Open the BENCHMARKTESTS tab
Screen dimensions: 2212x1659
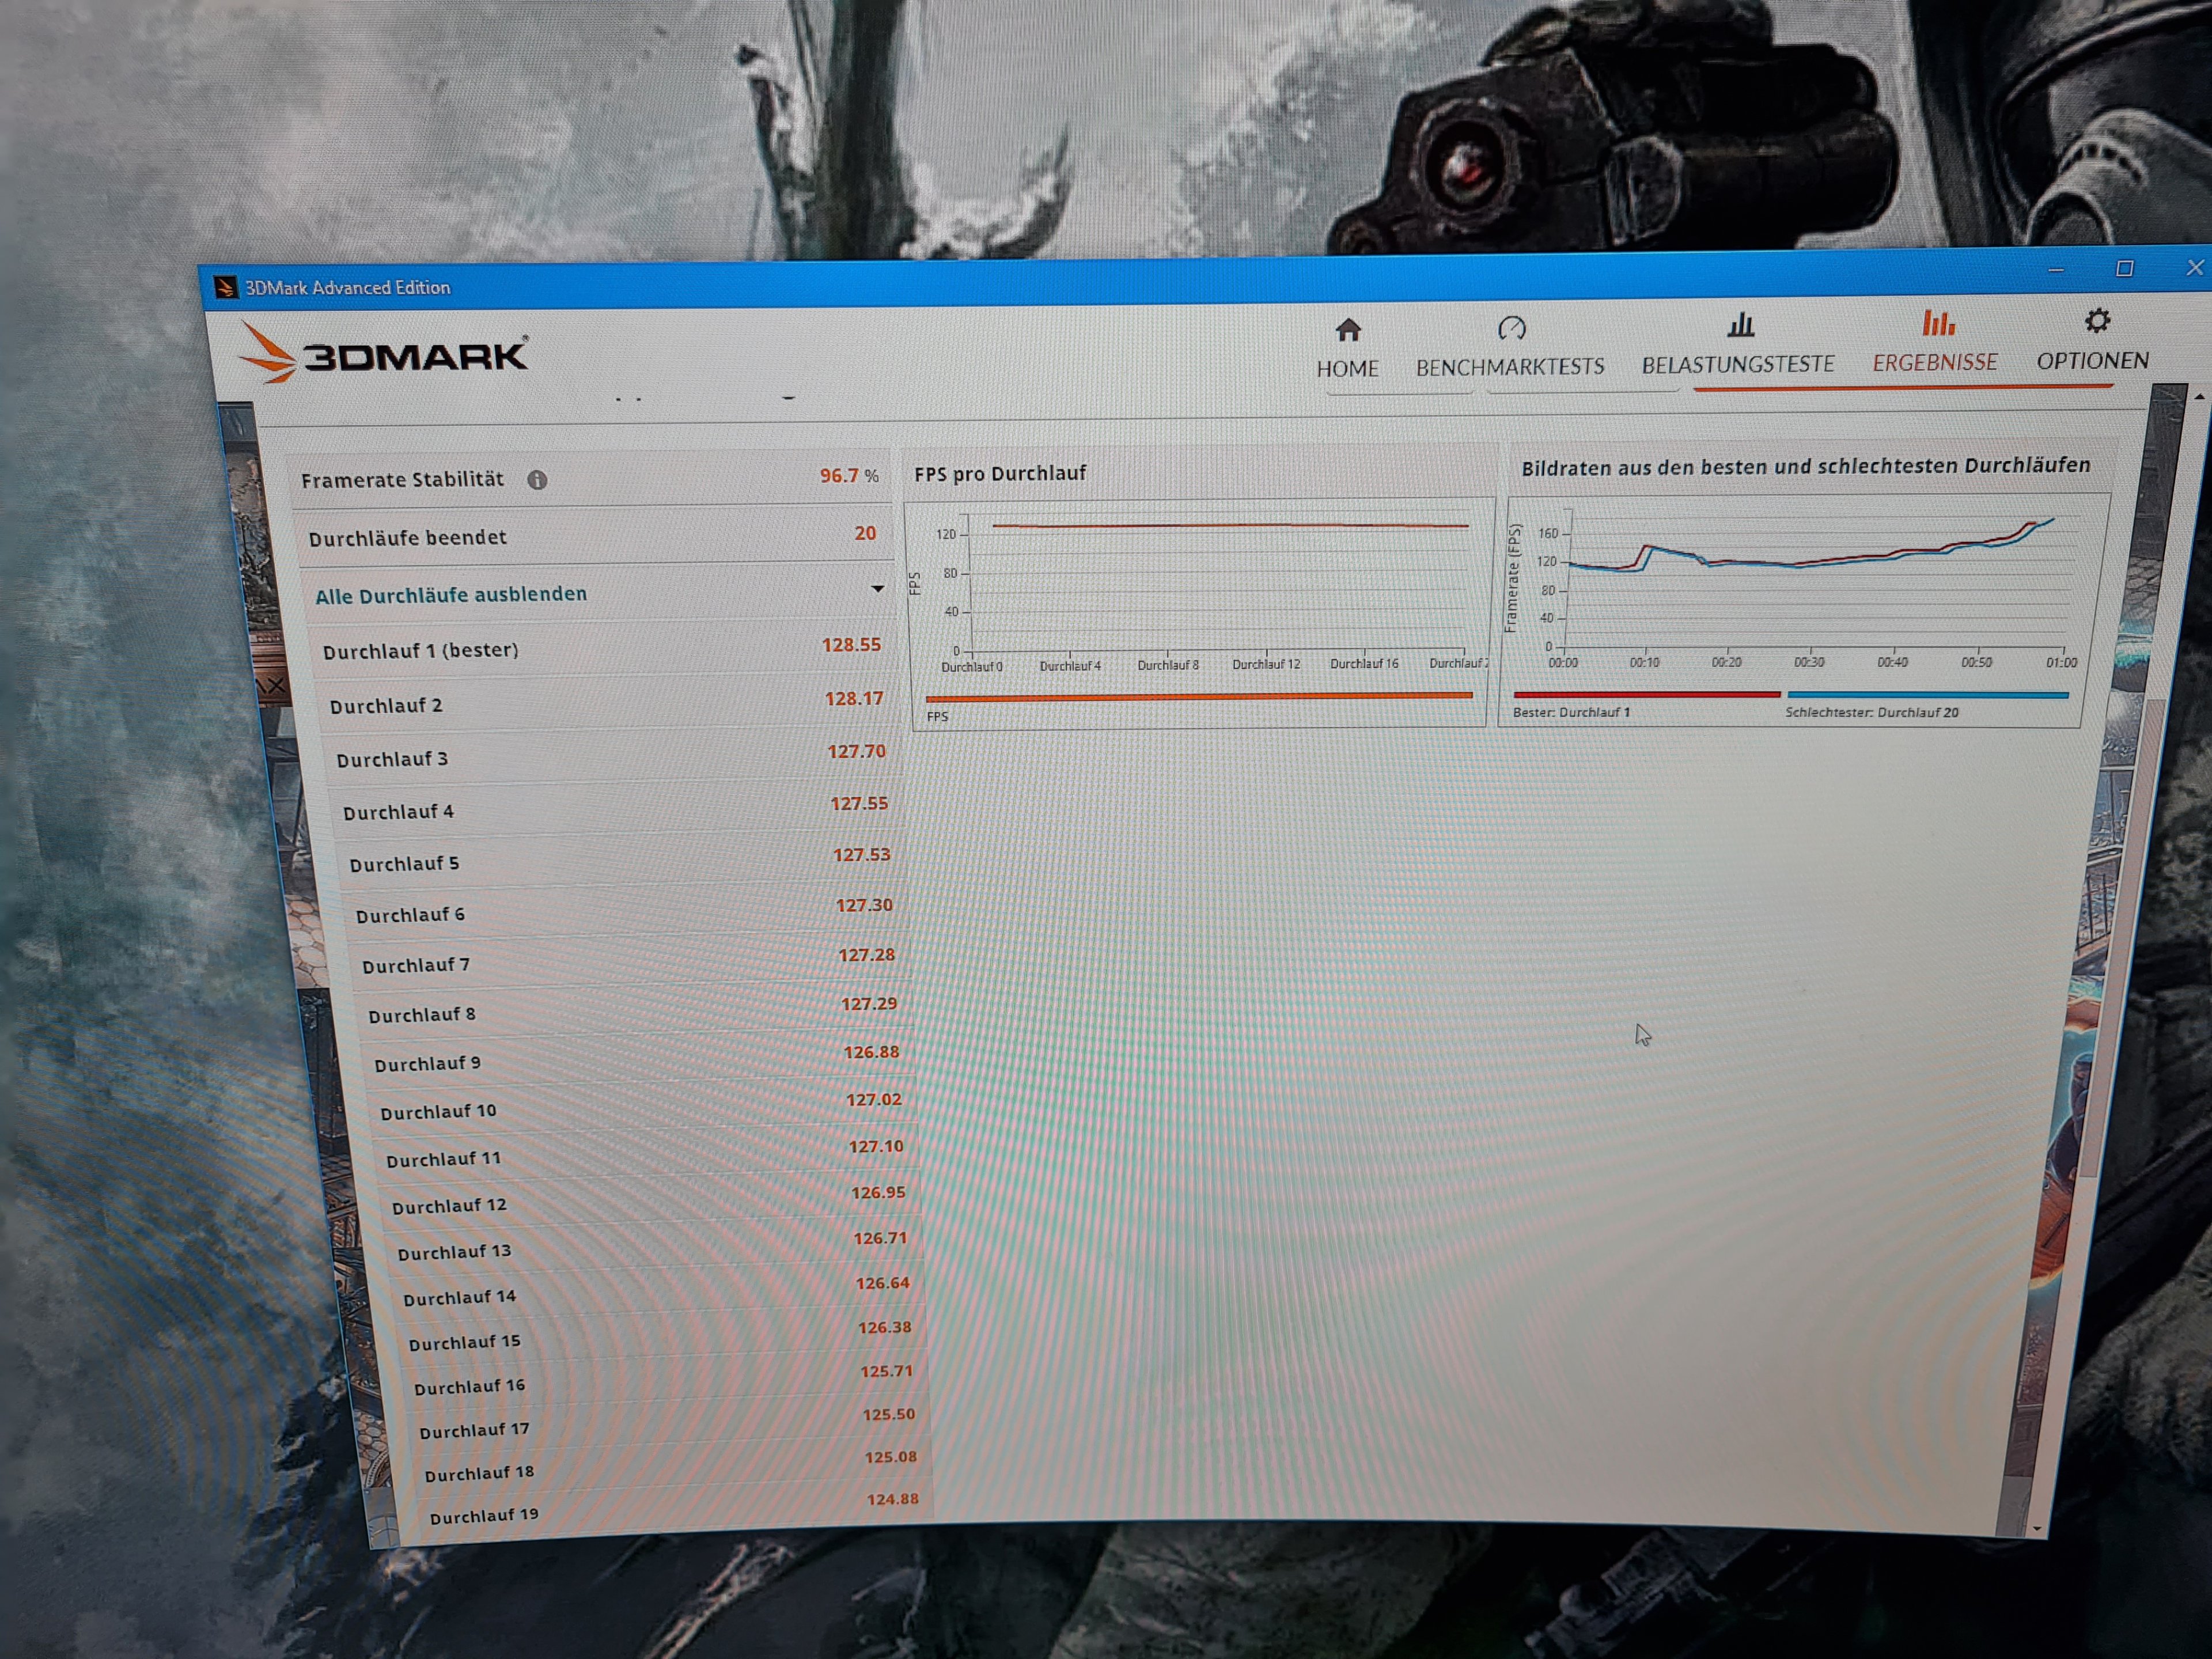[x=1510, y=367]
